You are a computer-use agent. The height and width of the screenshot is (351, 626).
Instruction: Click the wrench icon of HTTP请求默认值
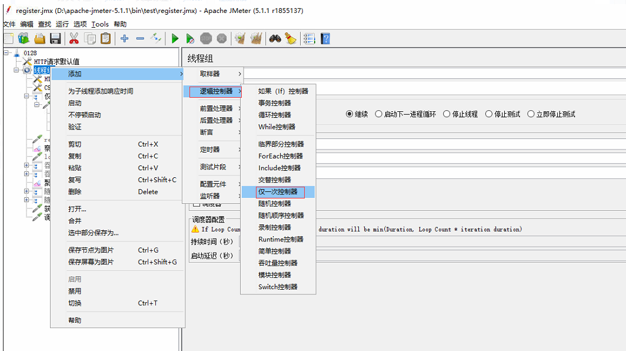coord(27,62)
